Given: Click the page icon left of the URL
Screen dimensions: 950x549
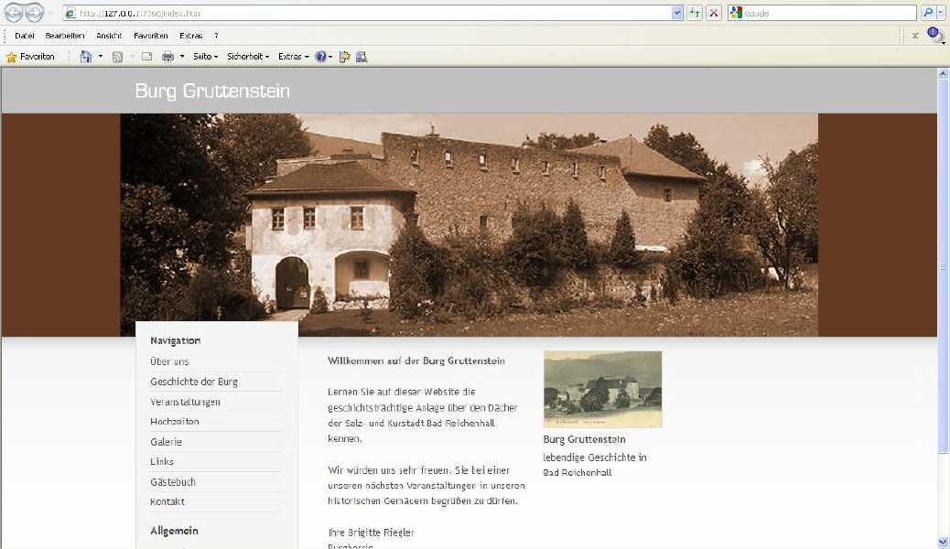Looking at the screenshot, I should [x=70, y=13].
